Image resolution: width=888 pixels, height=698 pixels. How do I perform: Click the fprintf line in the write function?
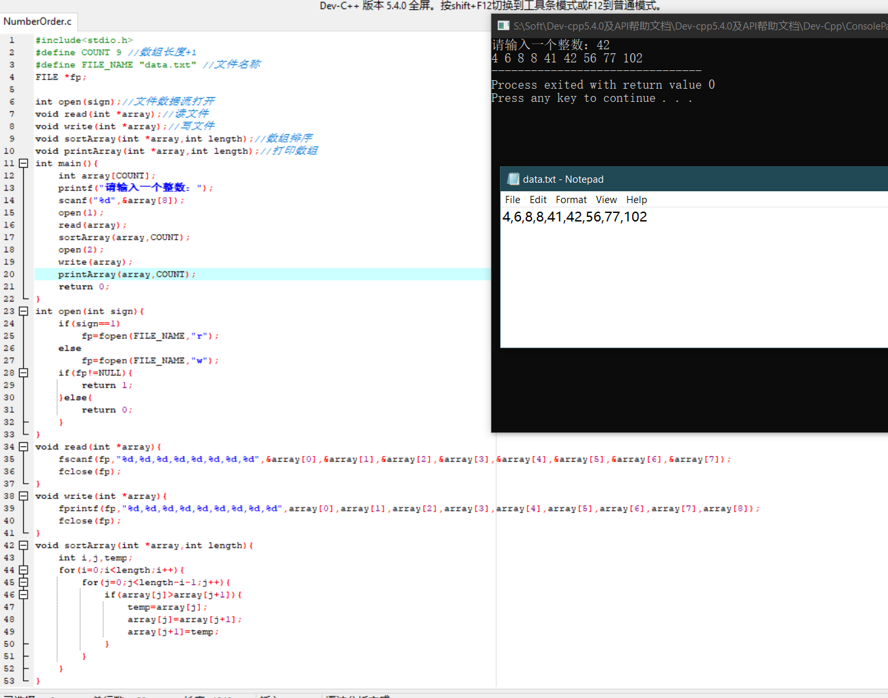[x=409, y=509]
